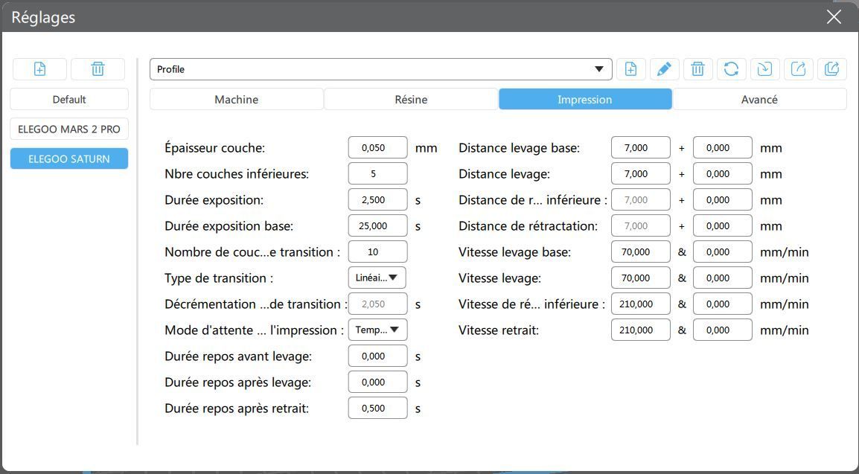
Task: Edit second Vitesse retrait field
Action: click(x=723, y=330)
